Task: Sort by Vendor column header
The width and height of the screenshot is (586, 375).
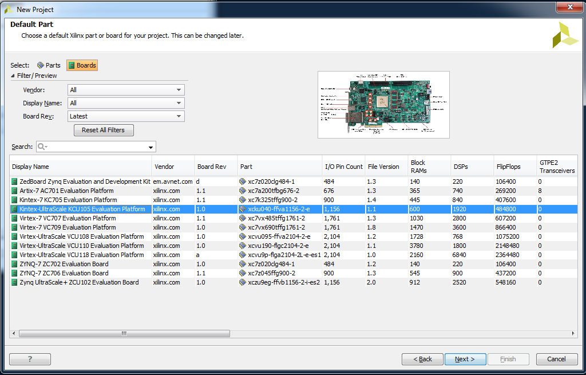Action: [x=173, y=167]
